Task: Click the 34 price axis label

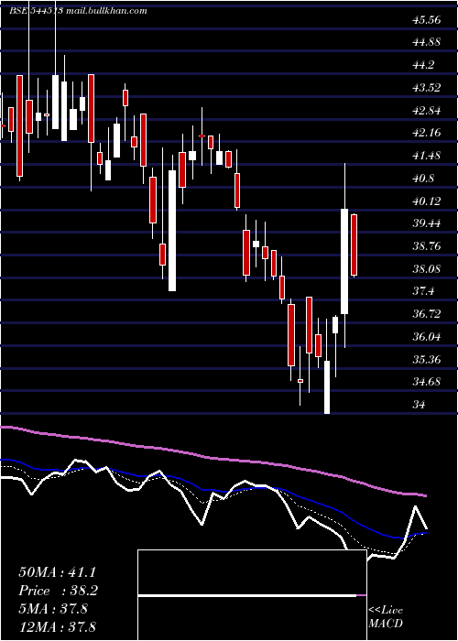Action: pyautogui.click(x=420, y=405)
